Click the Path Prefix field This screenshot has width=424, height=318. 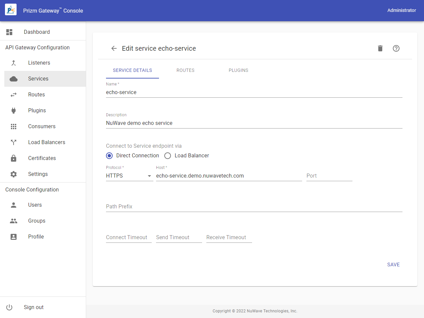coord(254,207)
